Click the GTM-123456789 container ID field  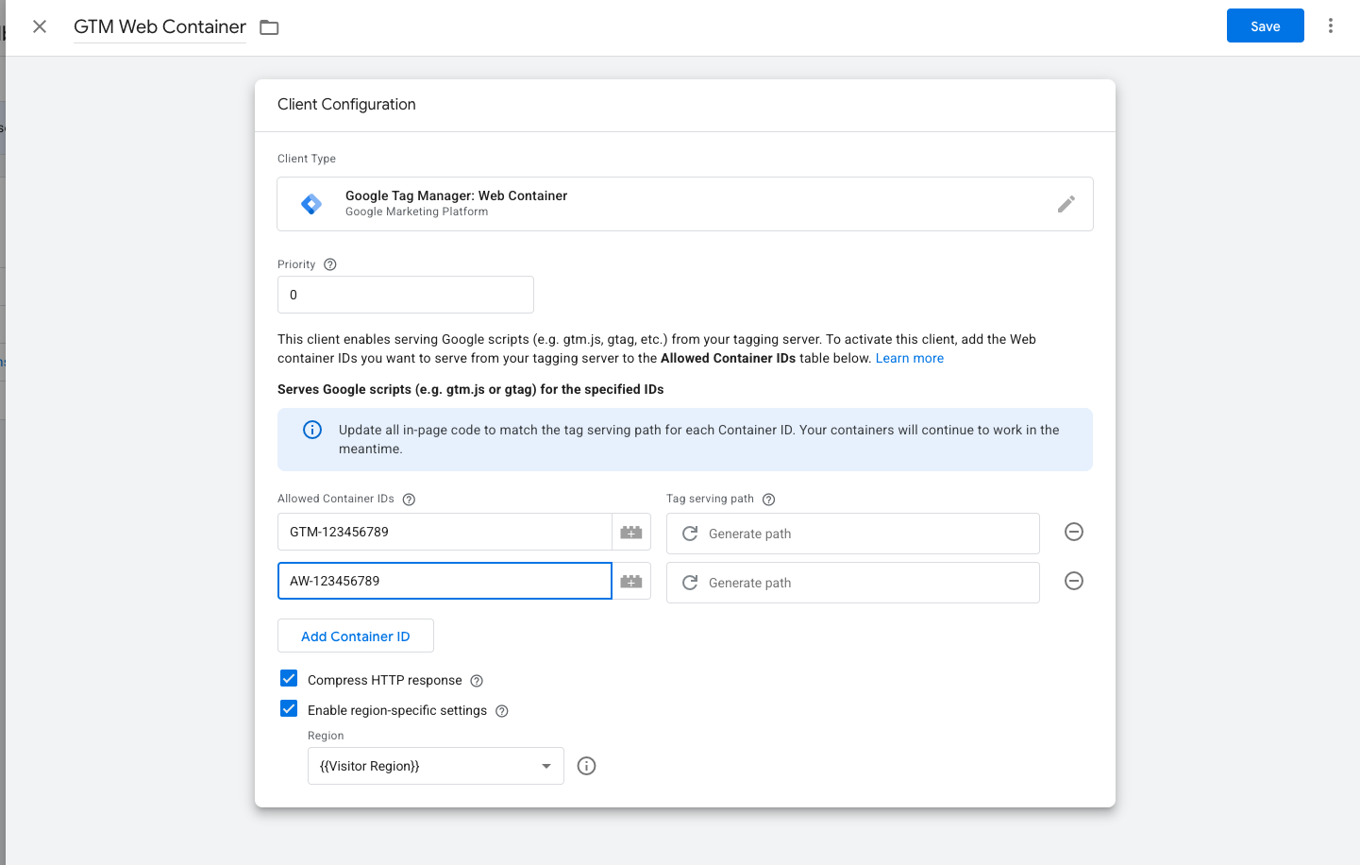point(445,532)
